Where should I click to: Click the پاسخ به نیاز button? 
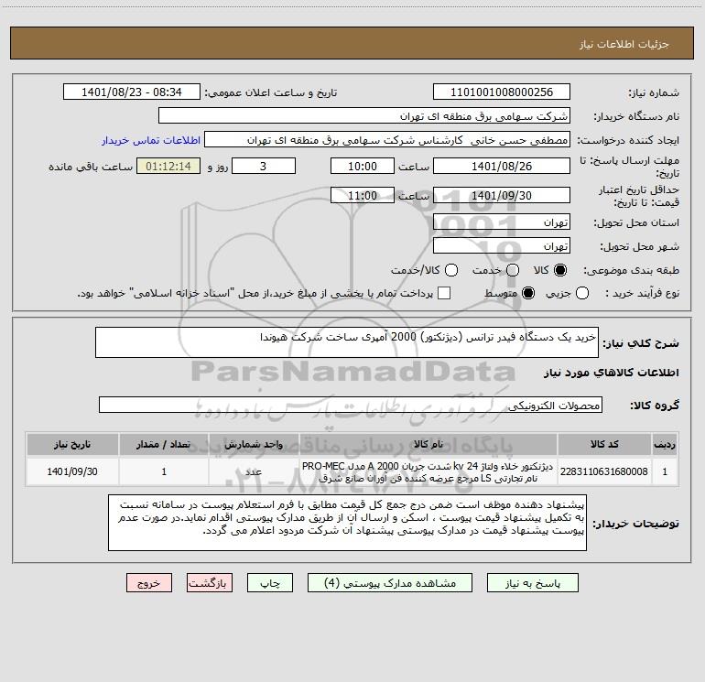[x=533, y=583]
